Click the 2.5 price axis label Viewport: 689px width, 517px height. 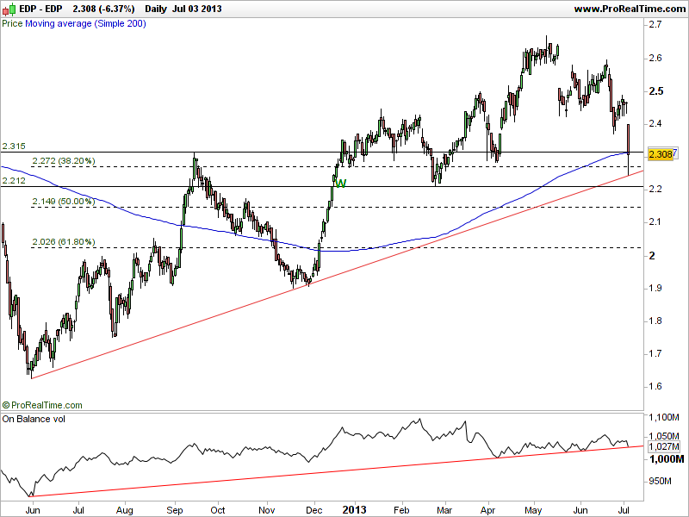click(655, 91)
